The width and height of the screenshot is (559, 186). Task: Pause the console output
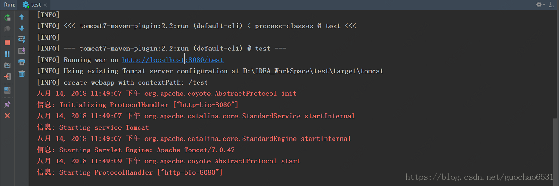7,54
